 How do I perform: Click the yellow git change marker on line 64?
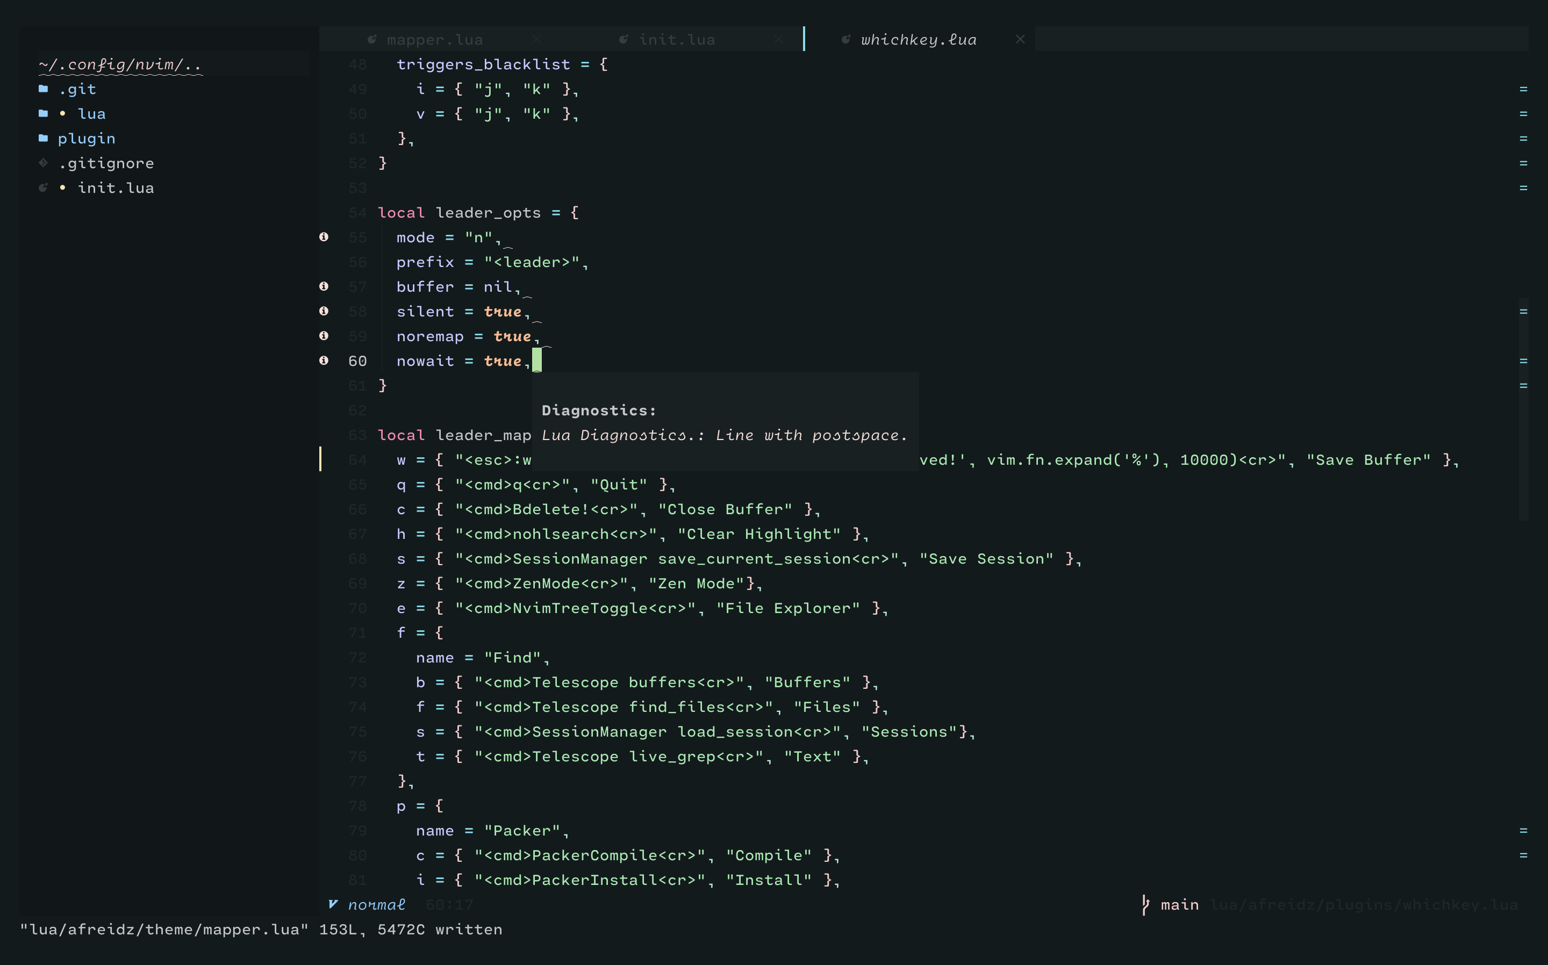pos(320,459)
